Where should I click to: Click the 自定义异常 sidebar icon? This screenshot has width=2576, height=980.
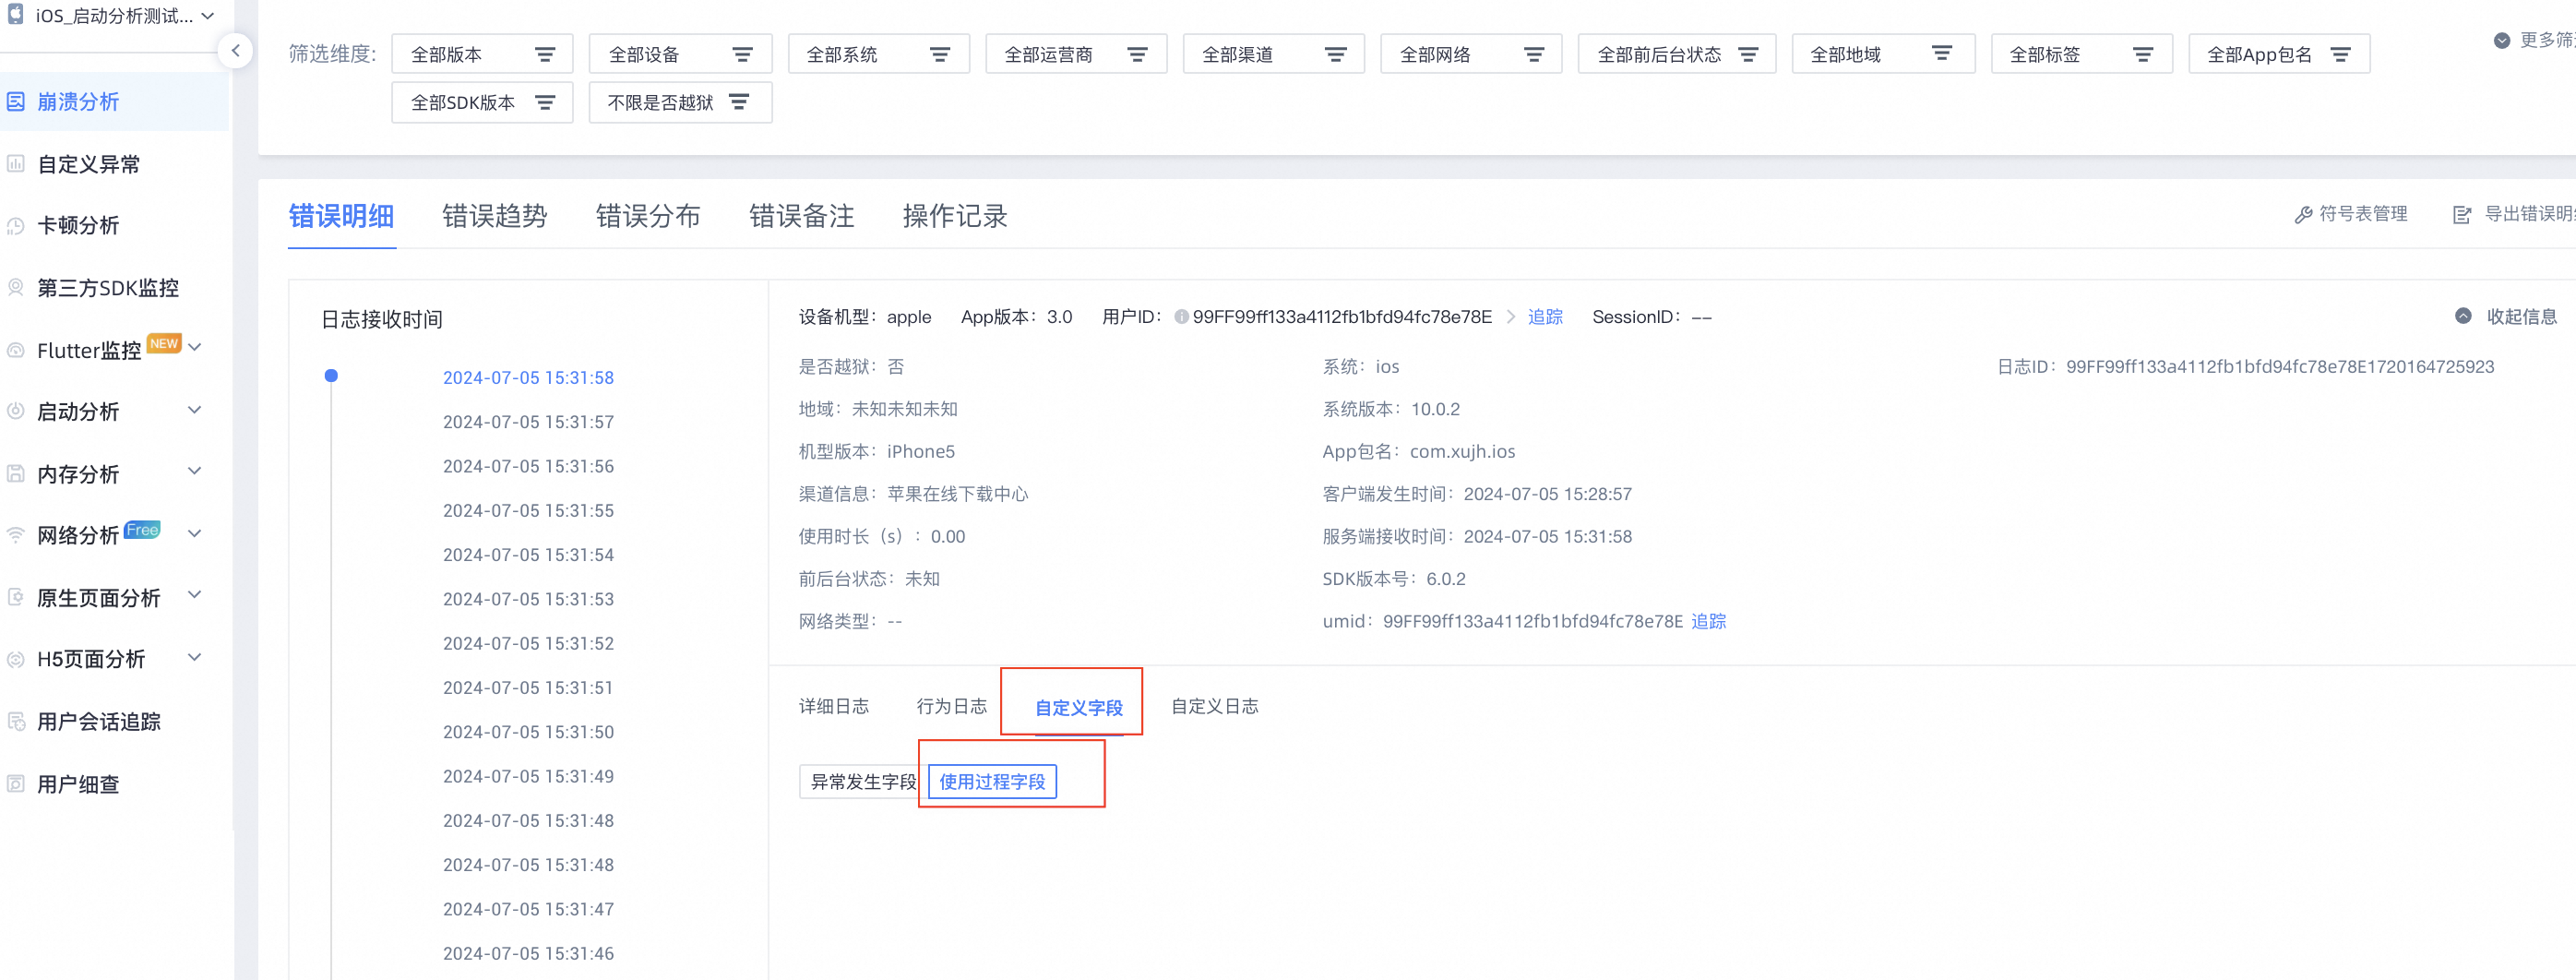[x=16, y=163]
